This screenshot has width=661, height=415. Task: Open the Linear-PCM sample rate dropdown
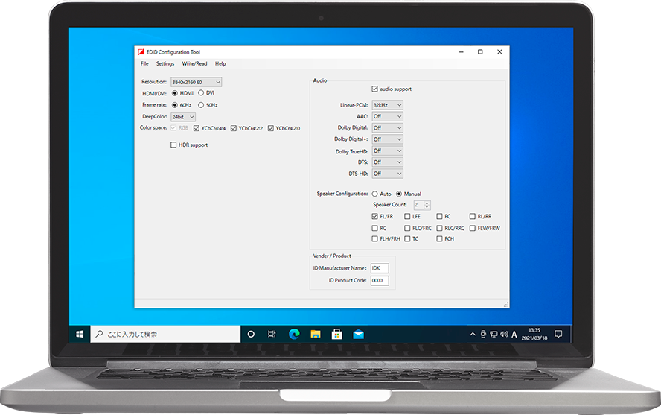click(387, 106)
